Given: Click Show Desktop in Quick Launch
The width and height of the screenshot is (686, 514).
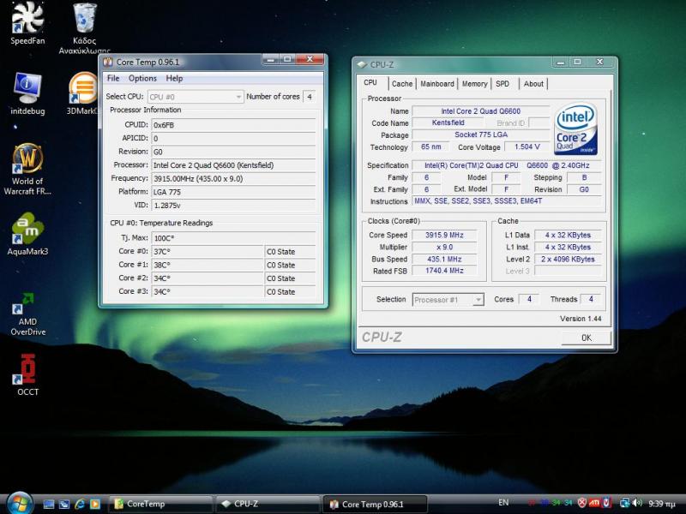Looking at the screenshot, I should 49,504.
